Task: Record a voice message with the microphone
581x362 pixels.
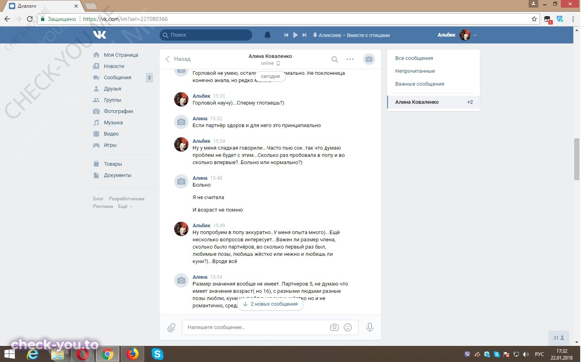Action: pos(369,327)
